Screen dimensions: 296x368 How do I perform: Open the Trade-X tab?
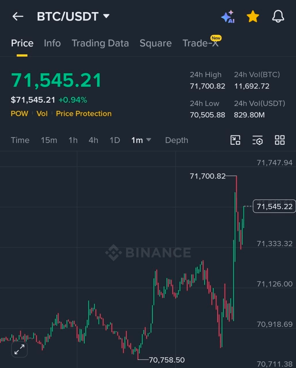coord(201,43)
